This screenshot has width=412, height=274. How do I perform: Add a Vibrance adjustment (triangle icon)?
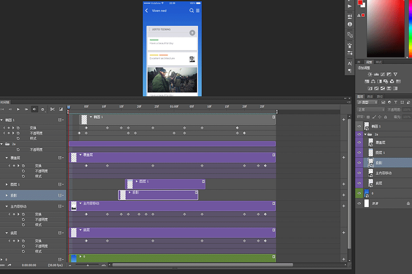tap(396, 74)
